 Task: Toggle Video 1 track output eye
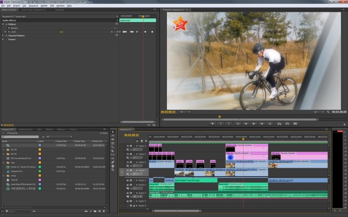click(127, 170)
